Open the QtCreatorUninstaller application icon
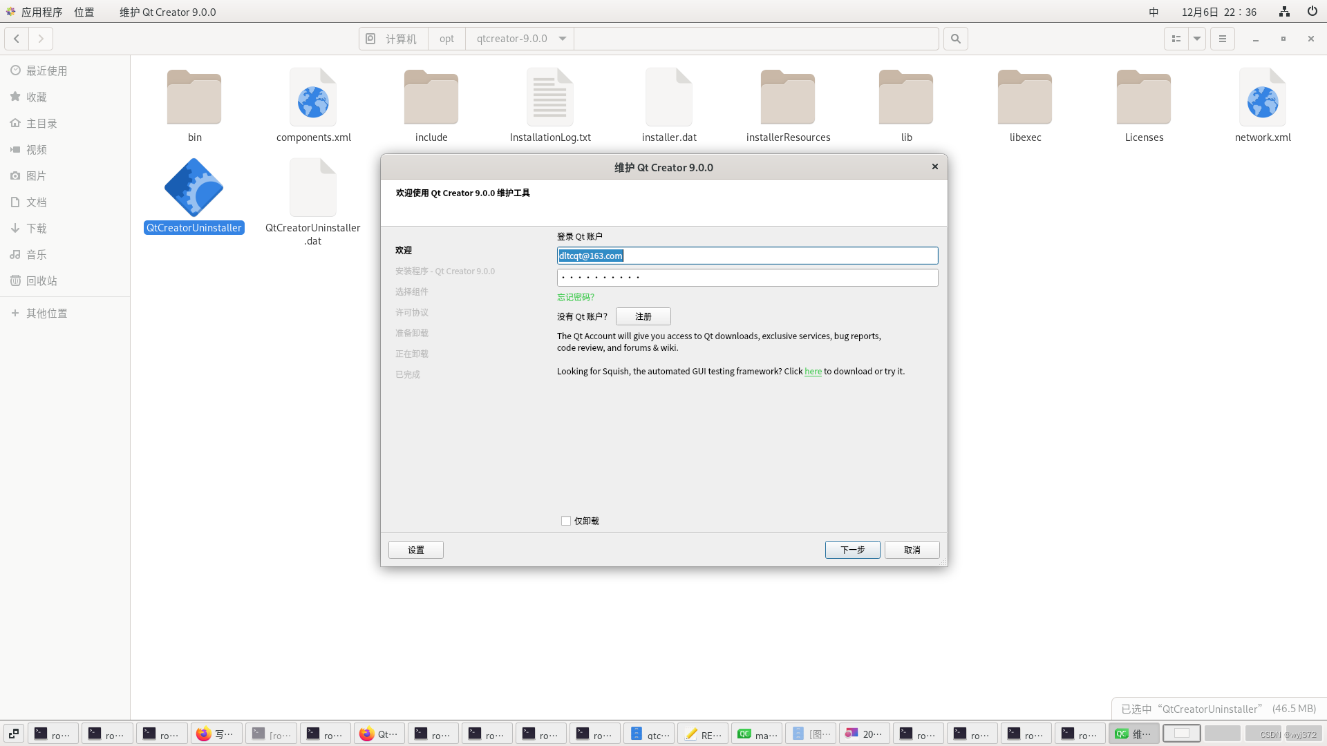 point(194,187)
